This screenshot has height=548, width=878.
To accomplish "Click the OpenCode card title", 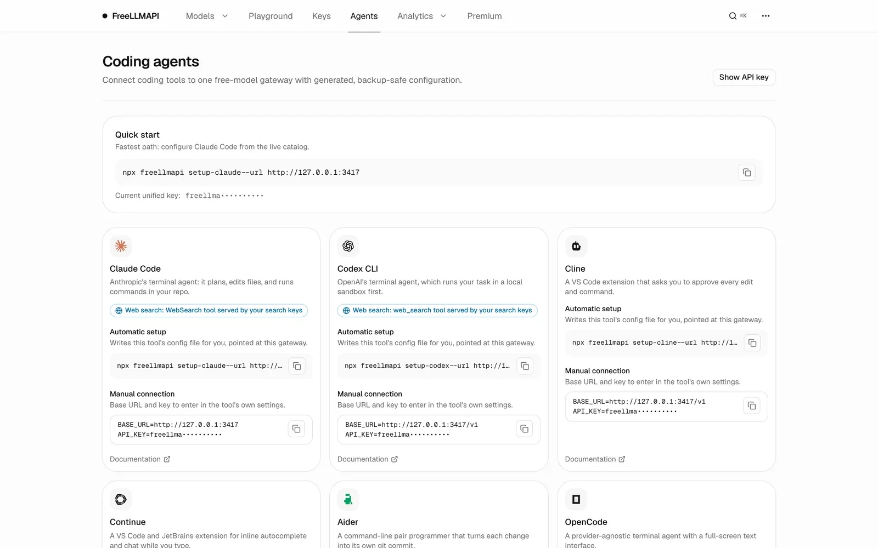I will pos(586,522).
